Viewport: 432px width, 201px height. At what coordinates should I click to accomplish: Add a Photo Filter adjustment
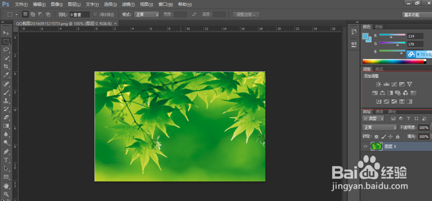click(397, 93)
